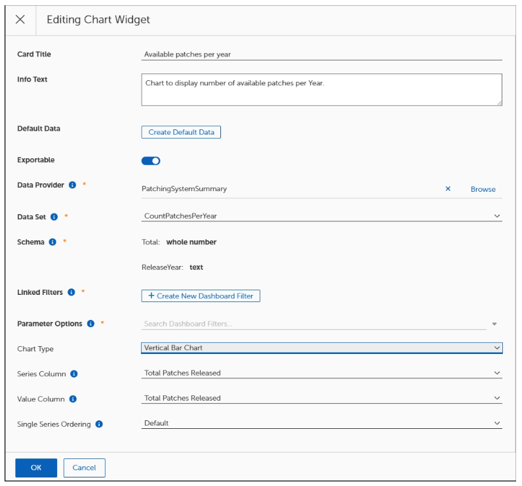Image resolution: width=522 pixels, height=486 pixels.
Task: Clear the PatchingSystemSummary data provider with X
Action: pyautogui.click(x=448, y=188)
